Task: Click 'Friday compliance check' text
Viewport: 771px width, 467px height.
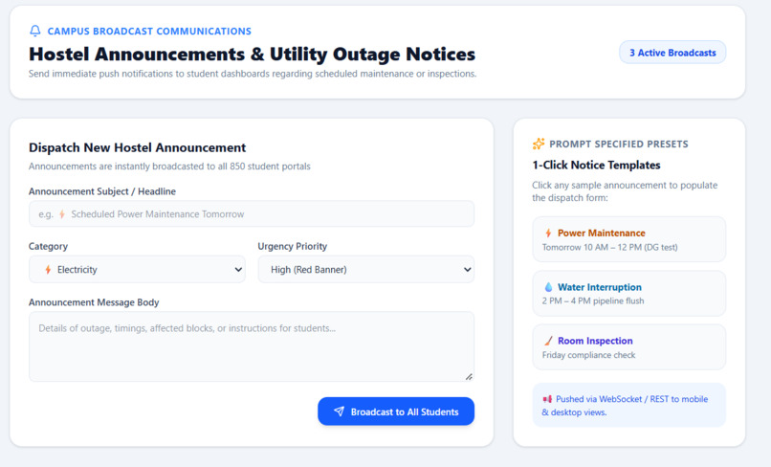Action: 588,355
